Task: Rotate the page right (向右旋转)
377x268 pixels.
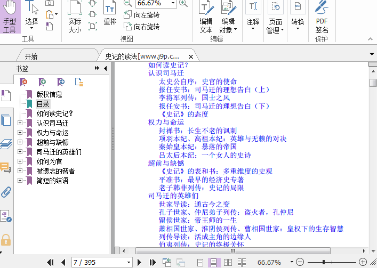Action: pyautogui.click(x=142, y=27)
